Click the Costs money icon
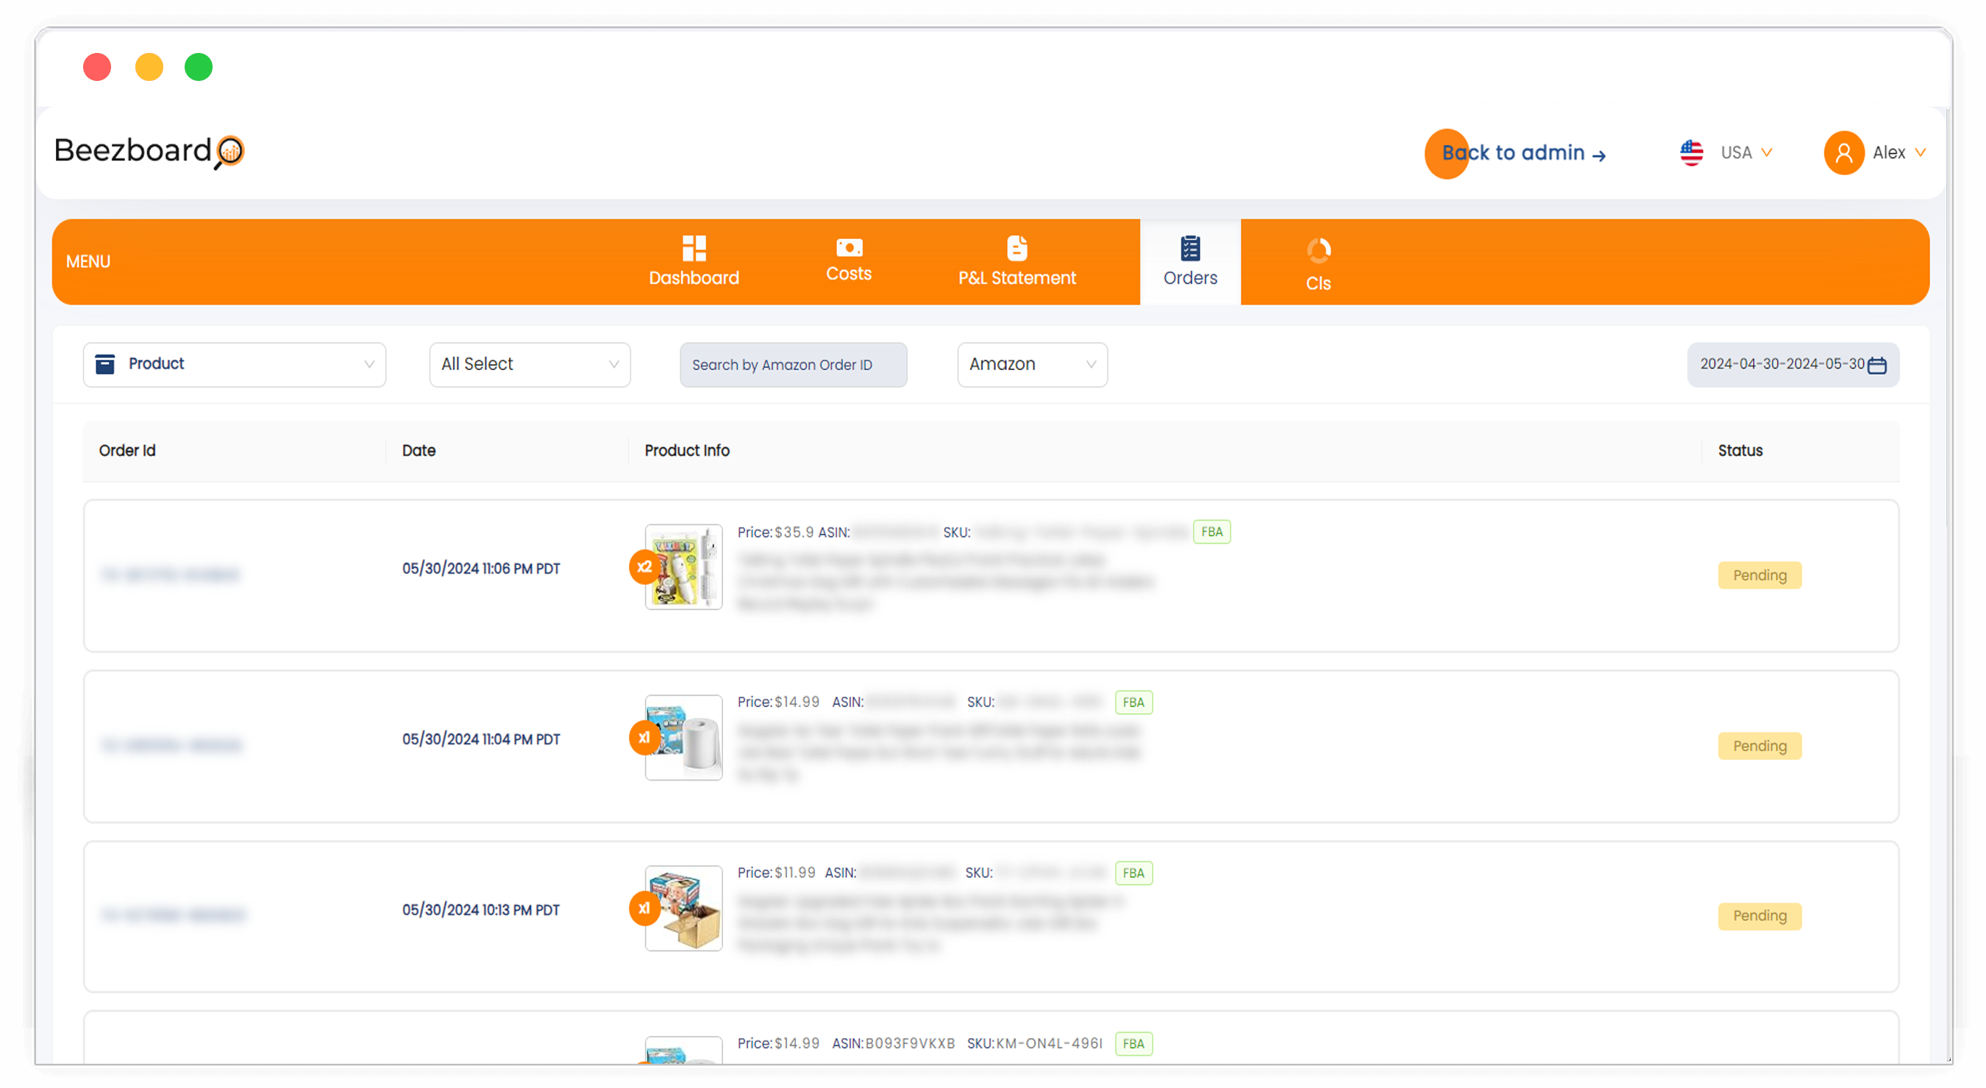This screenshot has width=1986, height=1088. coord(849,247)
